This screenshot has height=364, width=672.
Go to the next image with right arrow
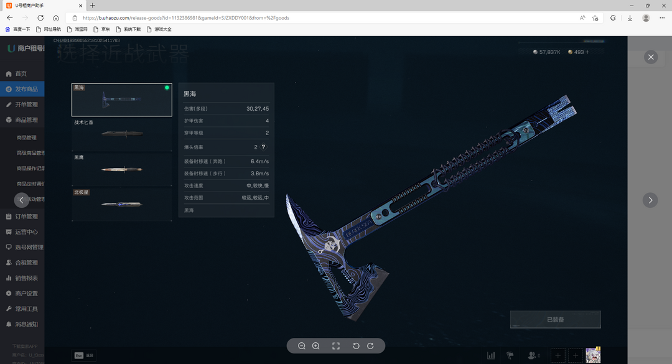pyautogui.click(x=650, y=200)
